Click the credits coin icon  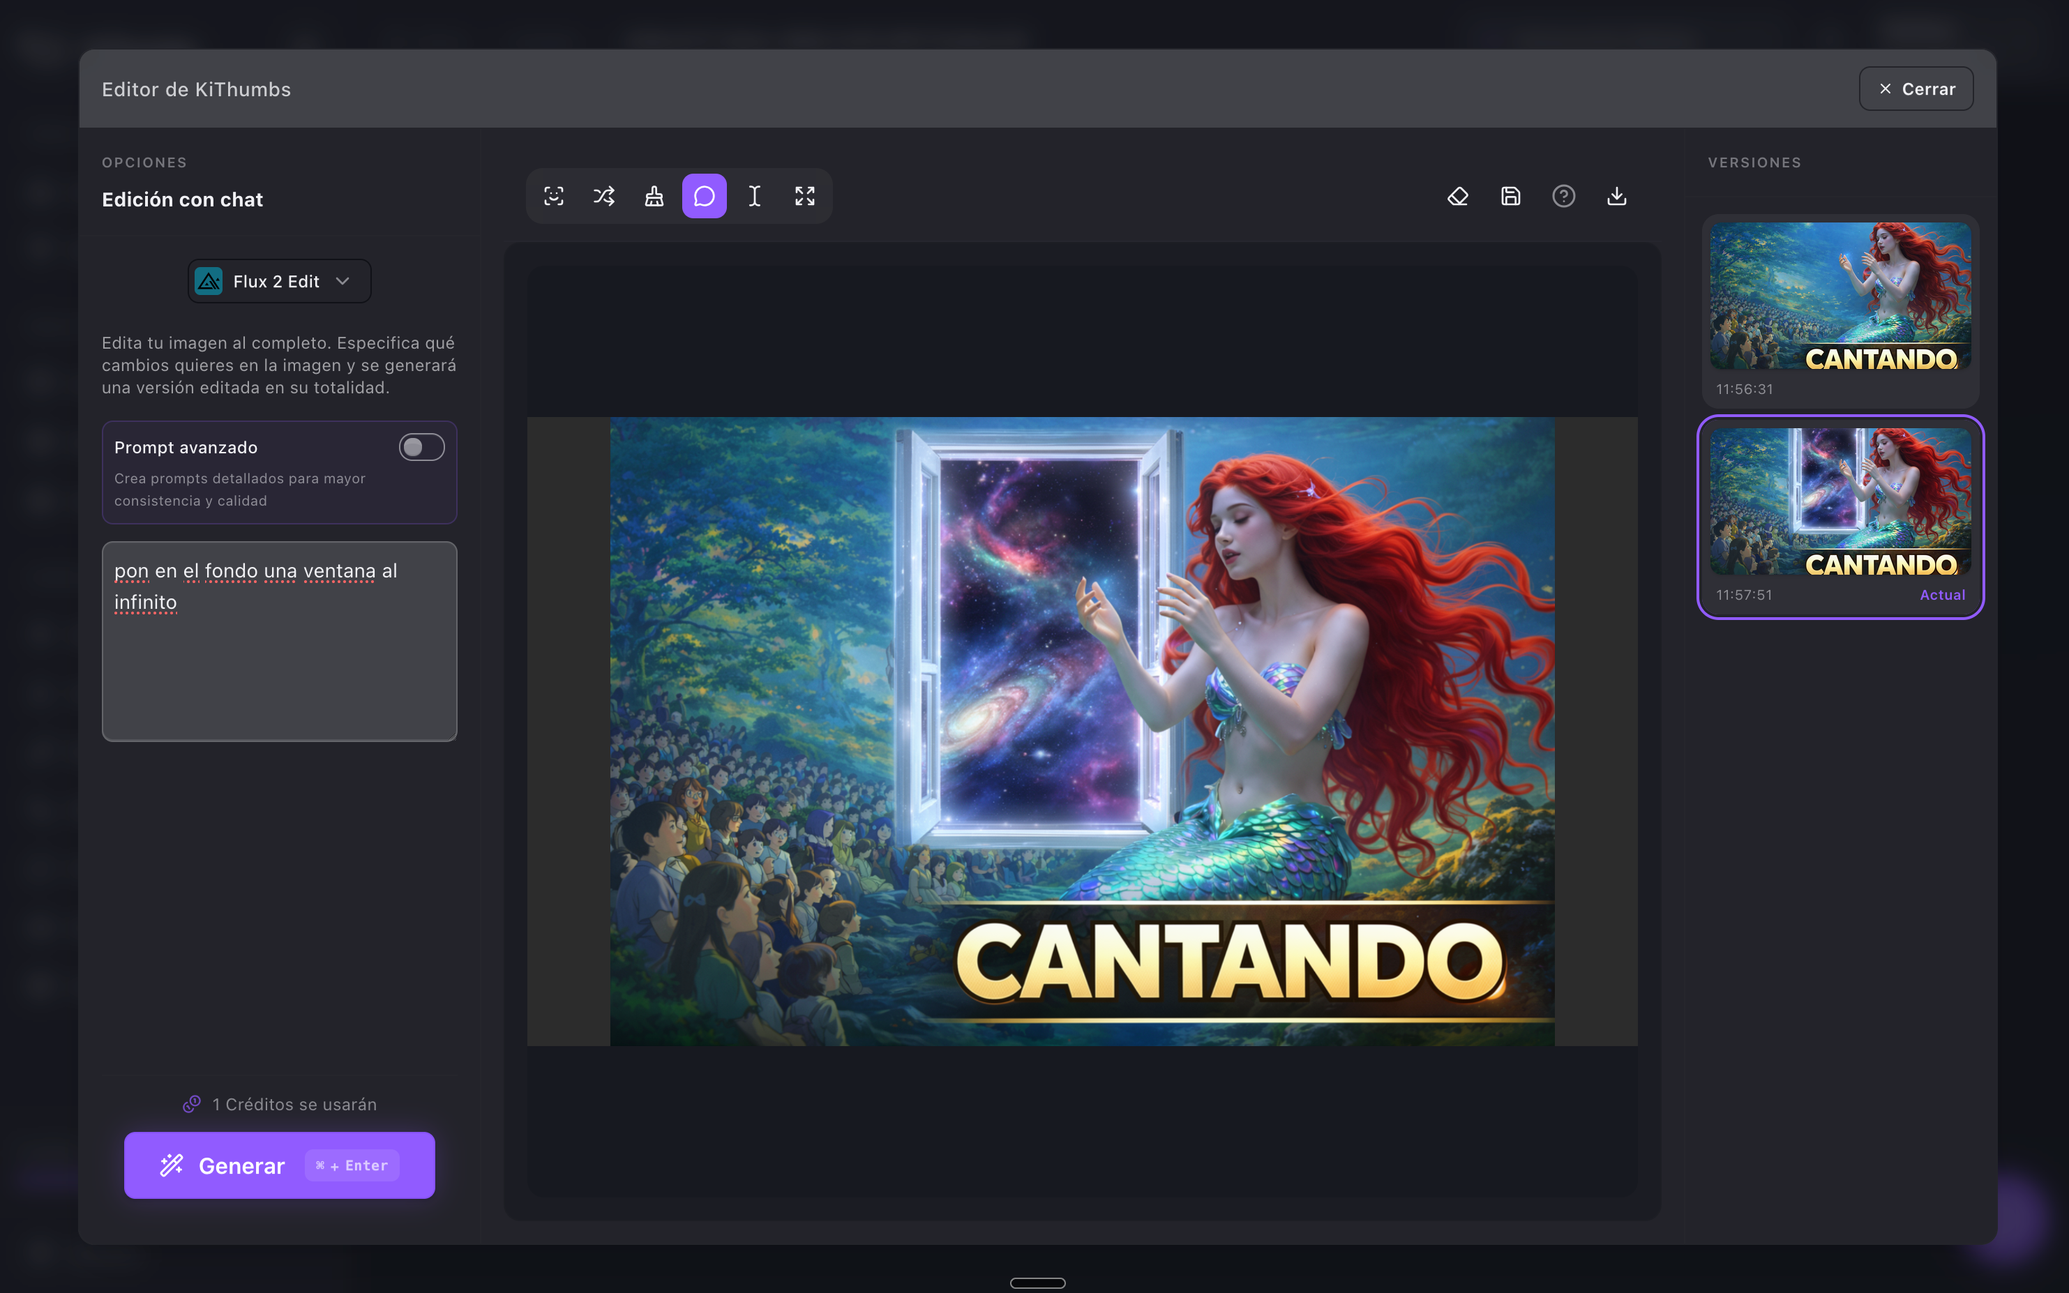(x=192, y=1104)
